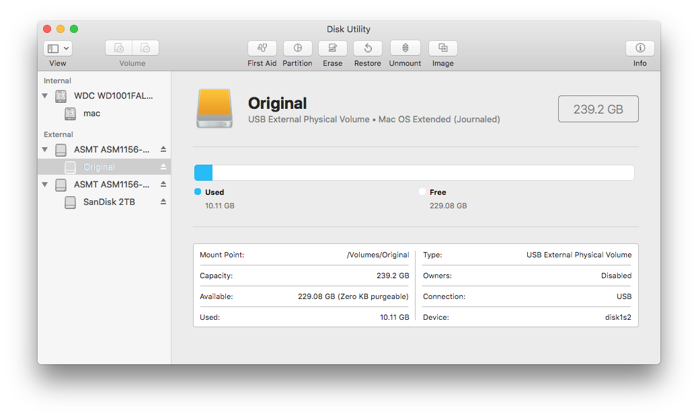Click the Restore toolbar icon

pyautogui.click(x=368, y=48)
